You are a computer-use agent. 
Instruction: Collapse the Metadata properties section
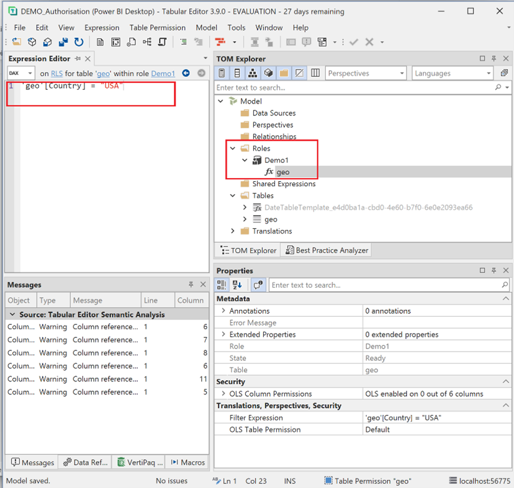pos(506,298)
